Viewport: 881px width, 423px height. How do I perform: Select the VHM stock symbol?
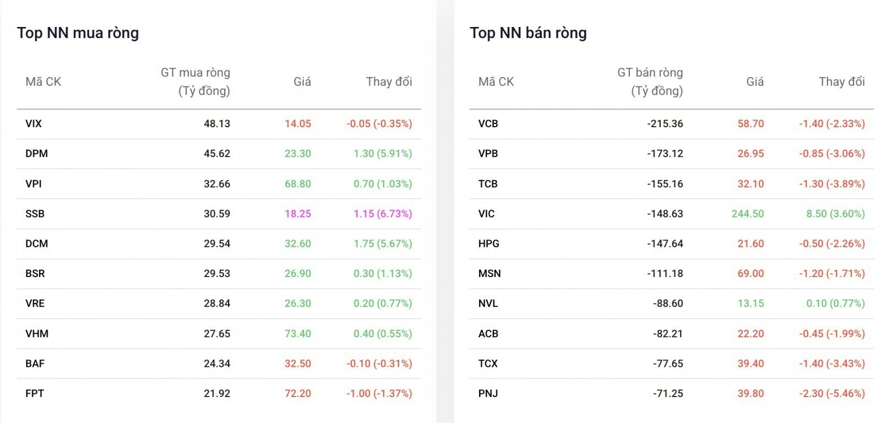tap(37, 334)
